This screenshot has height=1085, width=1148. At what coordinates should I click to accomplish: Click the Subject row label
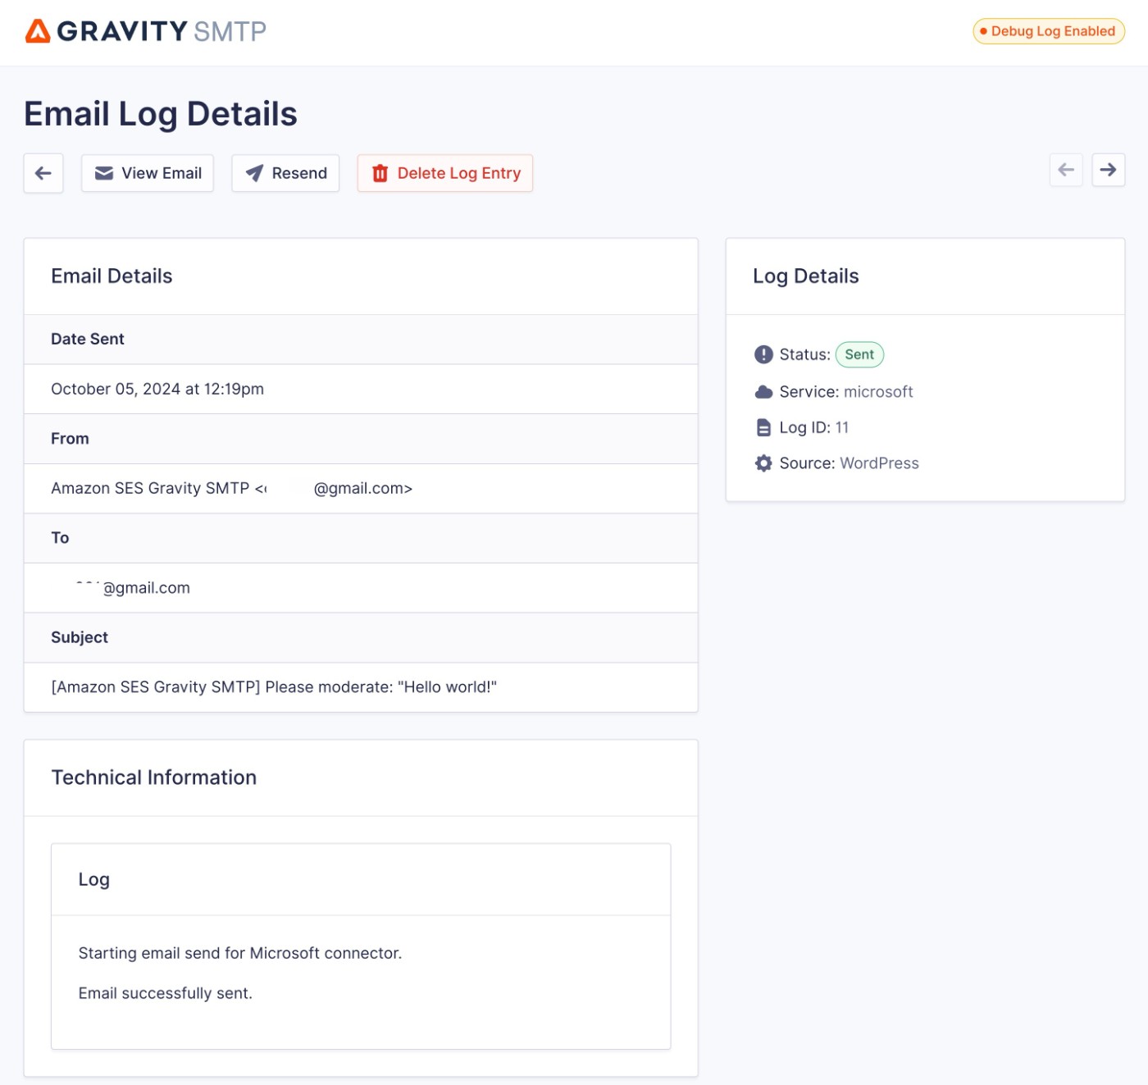(x=80, y=637)
